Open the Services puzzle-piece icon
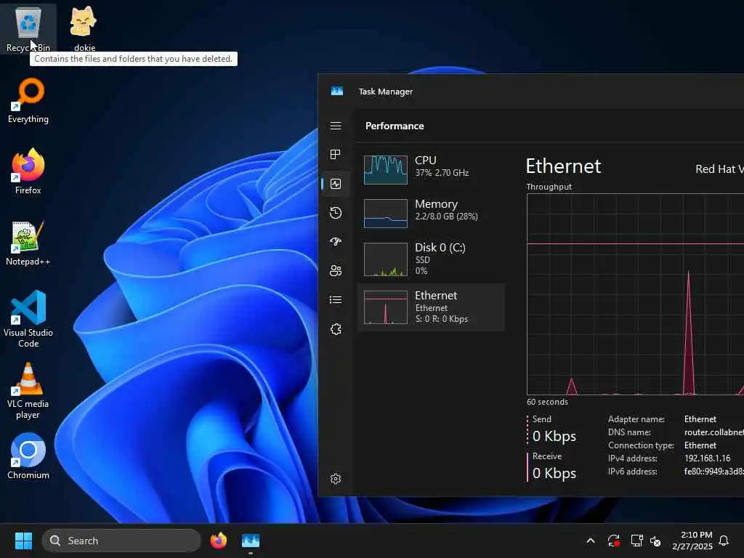This screenshot has width=744, height=558. [336, 329]
